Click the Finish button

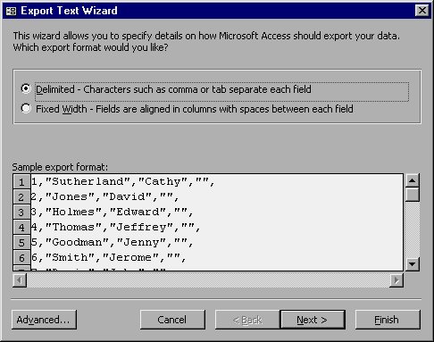click(x=388, y=320)
